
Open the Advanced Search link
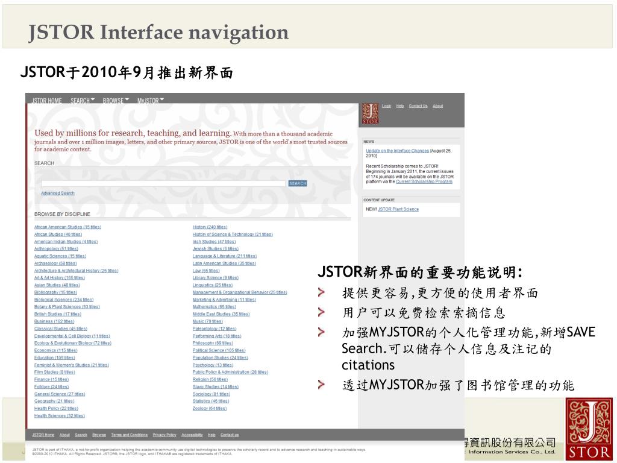pyautogui.click(x=58, y=193)
